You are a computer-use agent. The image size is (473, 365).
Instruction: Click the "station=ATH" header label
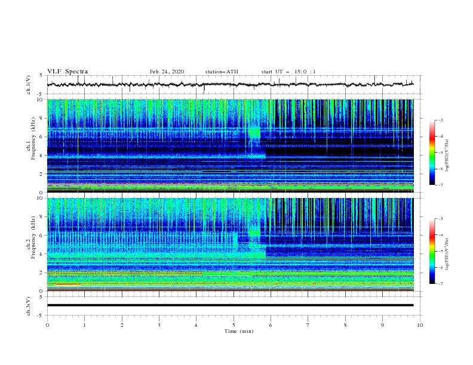pyautogui.click(x=222, y=72)
